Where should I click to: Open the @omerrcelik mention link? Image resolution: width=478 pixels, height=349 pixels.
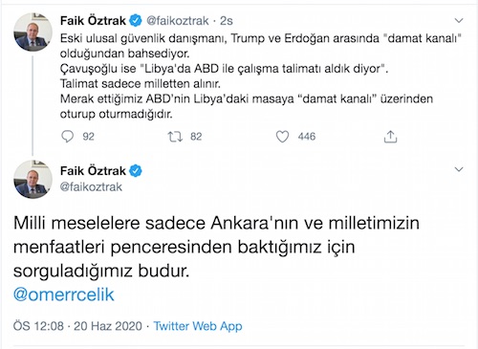coord(64,294)
